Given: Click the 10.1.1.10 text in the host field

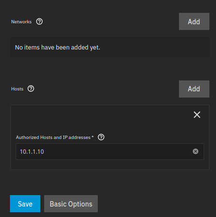Looking at the screenshot, I should [x=32, y=152].
